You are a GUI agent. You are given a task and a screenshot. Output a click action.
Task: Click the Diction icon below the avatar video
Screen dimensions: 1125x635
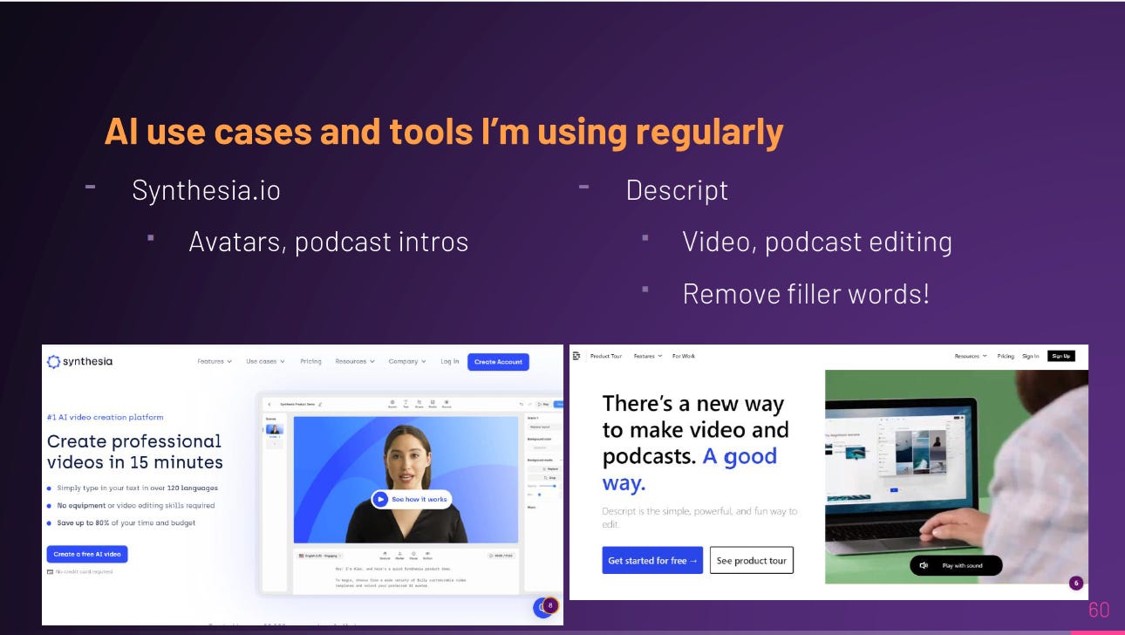tap(427, 555)
